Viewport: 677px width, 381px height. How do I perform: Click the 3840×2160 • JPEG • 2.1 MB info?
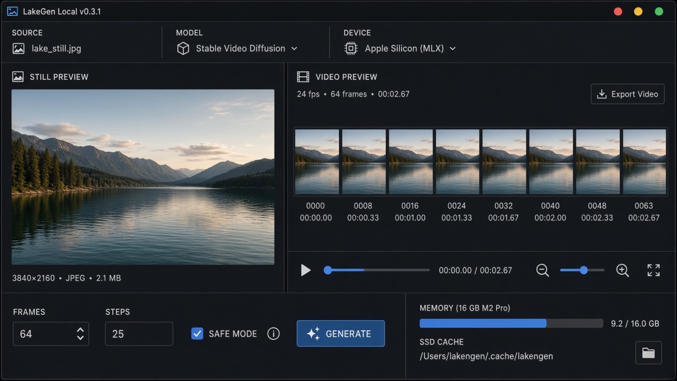click(x=67, y=278)
